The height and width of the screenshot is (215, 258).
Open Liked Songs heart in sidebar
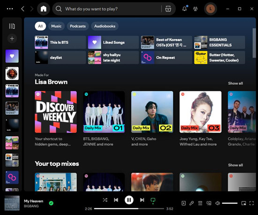click(x=12, y=56)
